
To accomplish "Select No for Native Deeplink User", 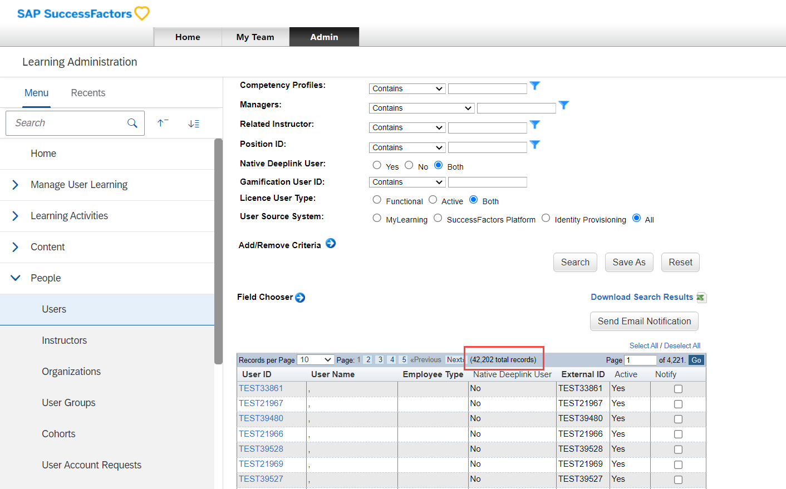I will pos(409,165).
